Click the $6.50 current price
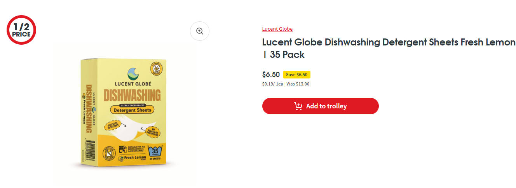The width and height of the screenshot is (516, 188). pos(271,75)
